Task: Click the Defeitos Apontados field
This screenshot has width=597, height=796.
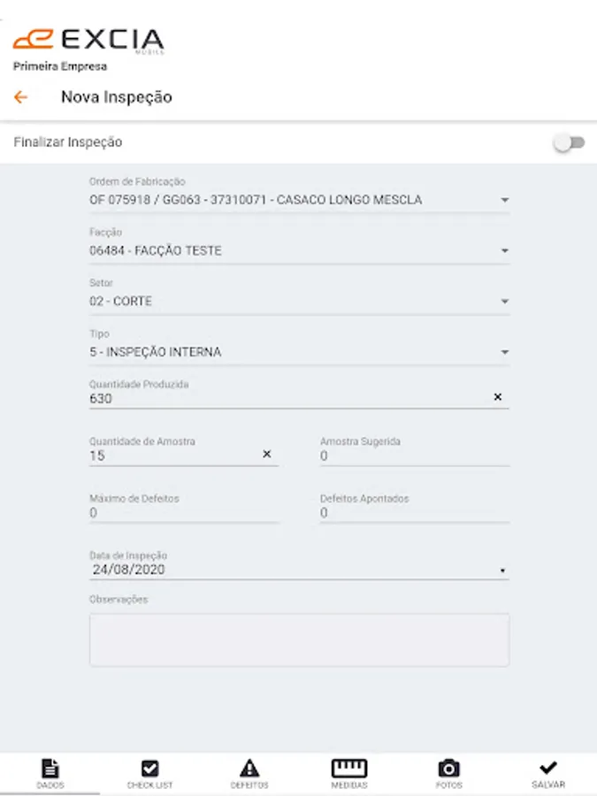Action: click(414, 513)
